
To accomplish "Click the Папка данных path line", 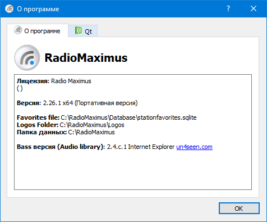I will (66, 132).
